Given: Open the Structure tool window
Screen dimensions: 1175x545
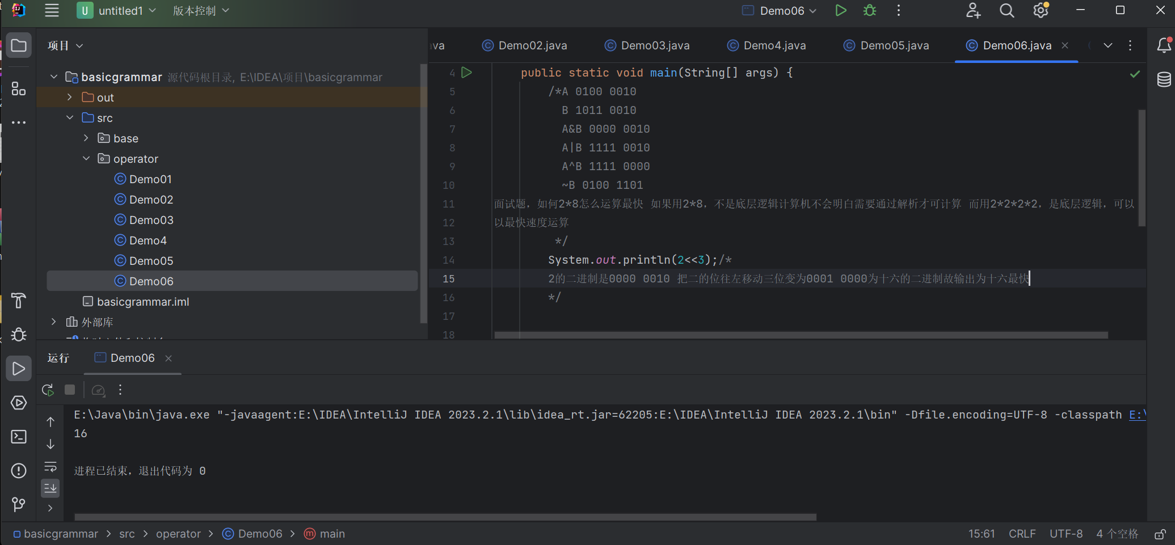Looking at the screenshot, I should click(x=19, y=88).
